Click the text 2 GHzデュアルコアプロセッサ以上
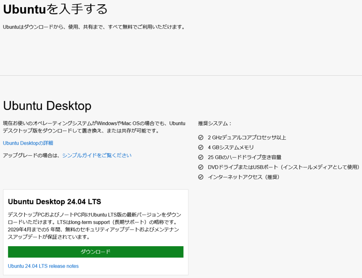 click(x=247, y=138)
